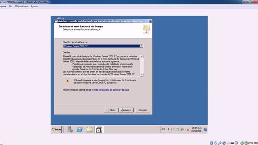Click the Inicio start button
This screenshot has height=145, width=258.
(56, 130)
